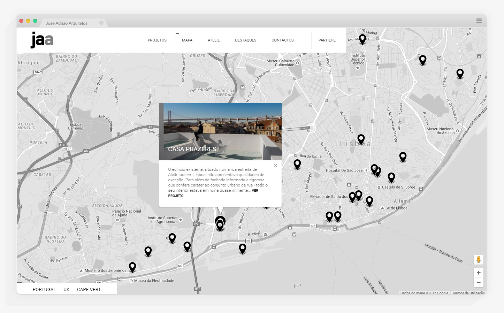Image resolution: width=504 pixels, height=313 pixels.
Task: Open Termos de Utilização link
Action: tap(468, 293)
